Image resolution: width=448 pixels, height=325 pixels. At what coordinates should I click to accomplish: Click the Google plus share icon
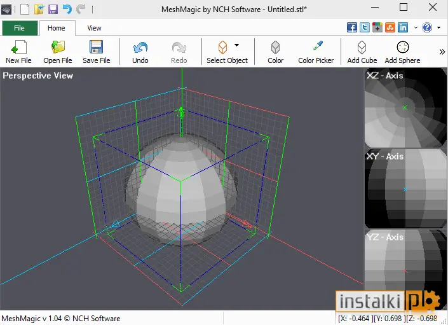[x=377, y=28]
